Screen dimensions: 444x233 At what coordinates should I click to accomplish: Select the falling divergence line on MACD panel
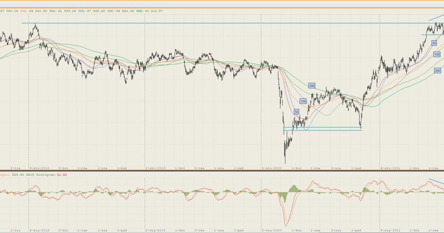click(x=436, y=182)
